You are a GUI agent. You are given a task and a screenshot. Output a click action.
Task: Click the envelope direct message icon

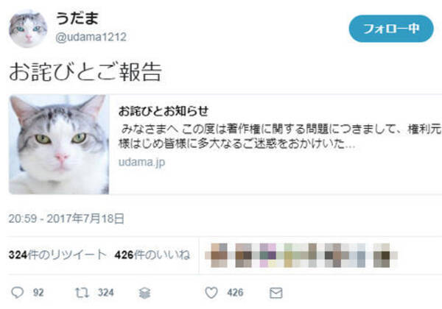(276, 293)
